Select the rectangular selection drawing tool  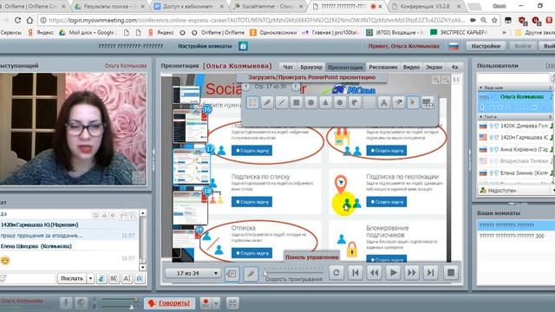[252, 102]
